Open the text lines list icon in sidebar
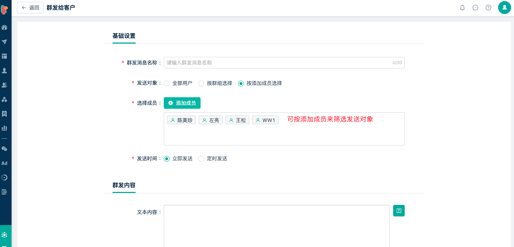Viewport: 514px width, 247px height. pyautogui.click(x=4, y=192)
